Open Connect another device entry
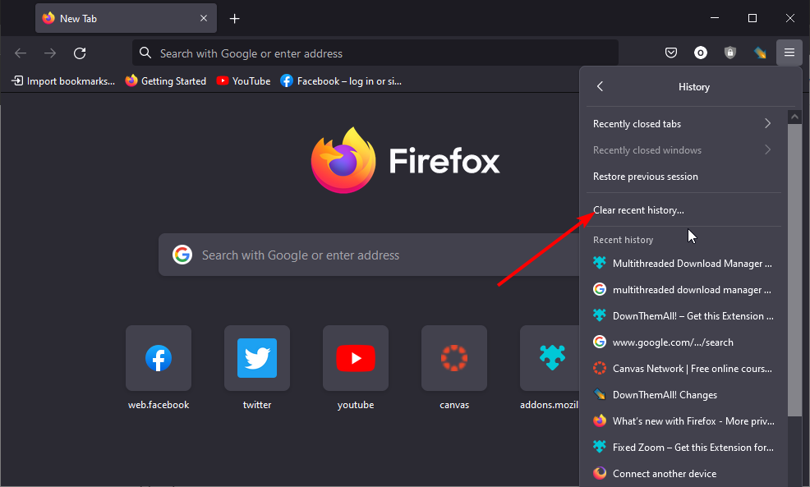The image size is (810, 487). click(x=683, y=474)
